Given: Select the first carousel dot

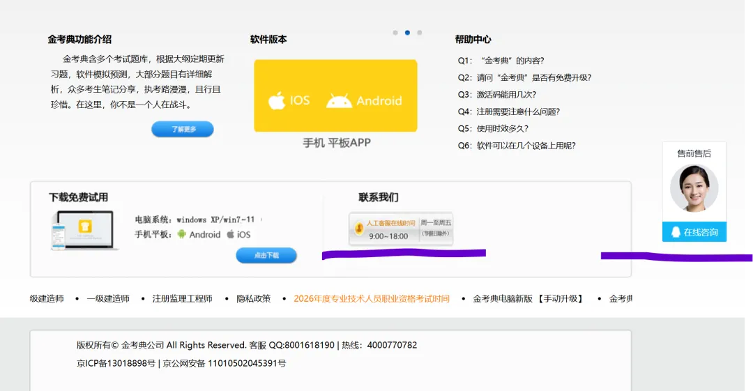Looking at the screenshot, I should tap(395, 33).
